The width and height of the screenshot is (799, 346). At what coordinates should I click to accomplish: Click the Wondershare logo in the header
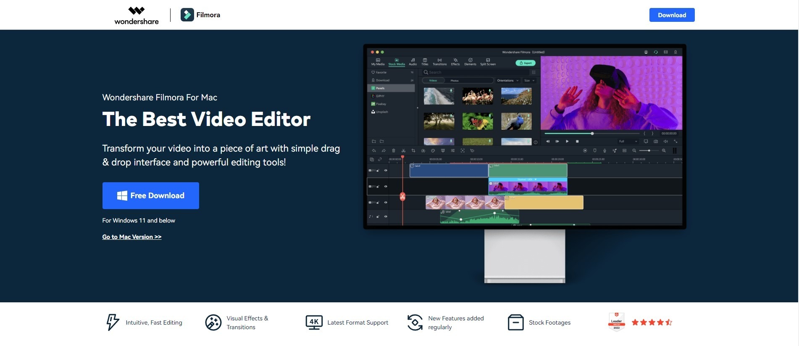point(137,16)
